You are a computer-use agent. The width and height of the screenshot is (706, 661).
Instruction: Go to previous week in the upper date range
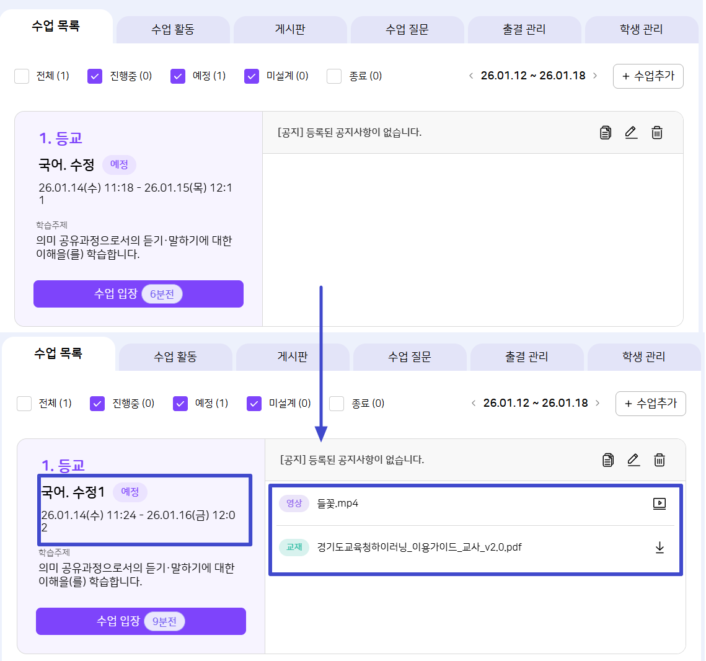tap(471, 76)
